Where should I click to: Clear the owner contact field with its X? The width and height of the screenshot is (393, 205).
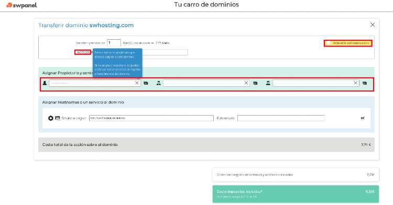click(137, 83)
